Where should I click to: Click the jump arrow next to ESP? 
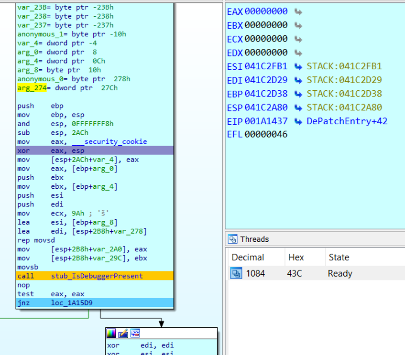298,108
